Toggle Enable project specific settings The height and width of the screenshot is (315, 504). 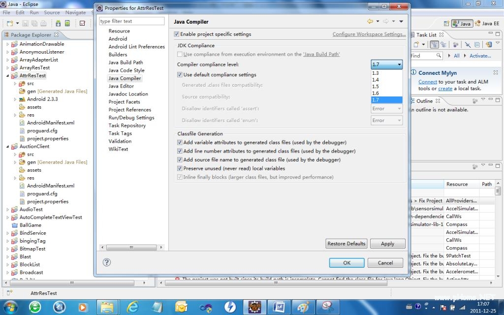pos(177,34)
